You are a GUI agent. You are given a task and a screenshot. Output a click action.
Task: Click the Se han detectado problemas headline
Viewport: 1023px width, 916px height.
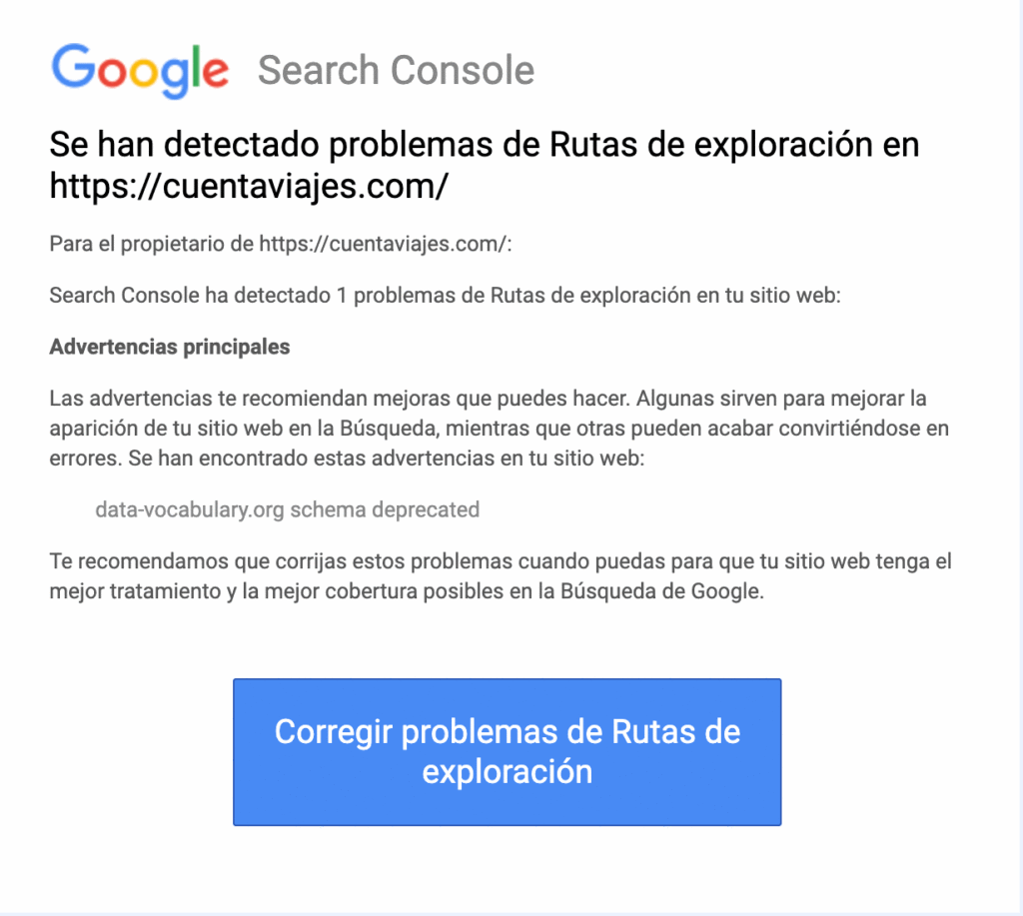485,165
